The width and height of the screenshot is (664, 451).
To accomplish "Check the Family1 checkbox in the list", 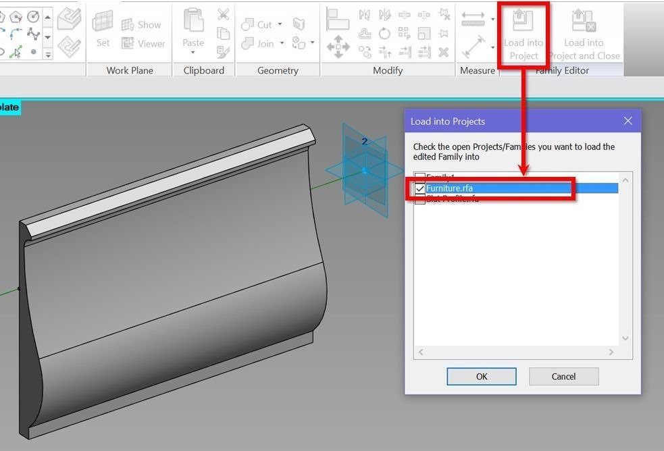I will pyautogui.click(x=419, y=177).
